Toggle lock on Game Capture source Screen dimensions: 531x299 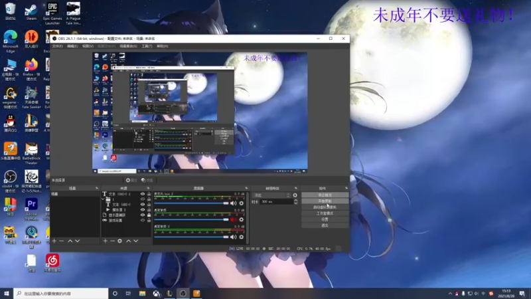tap(149, 221)
